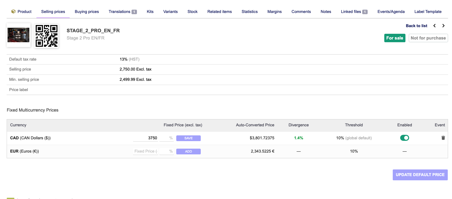Click ADD button for EUR price

click(188, 151)
